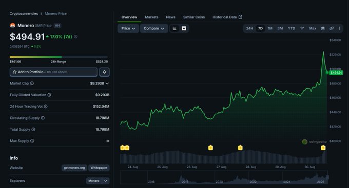Click the green $494.91 price axis tag

click(x=336, y=73)
